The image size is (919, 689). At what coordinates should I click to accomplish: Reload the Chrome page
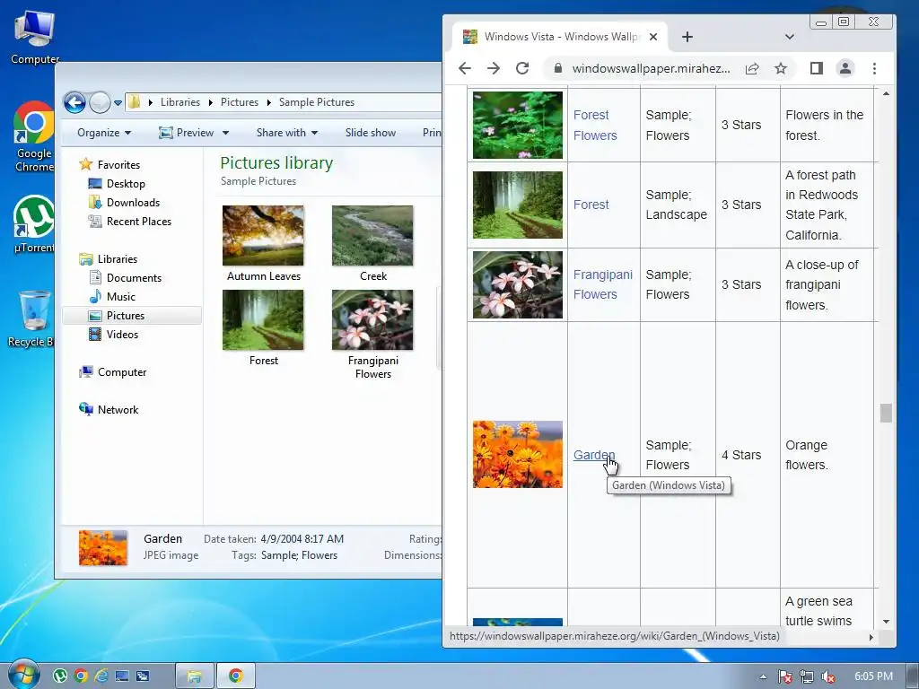[x=522, y=68]
